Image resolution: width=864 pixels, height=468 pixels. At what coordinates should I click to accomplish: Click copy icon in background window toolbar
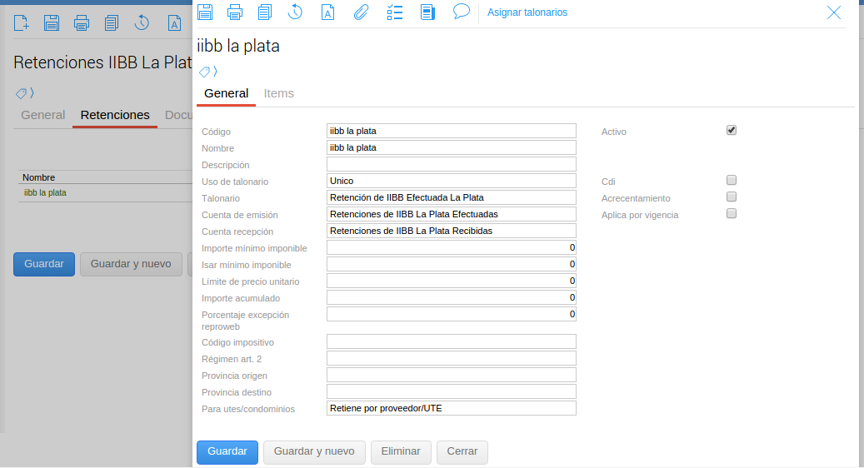point(112,23)
